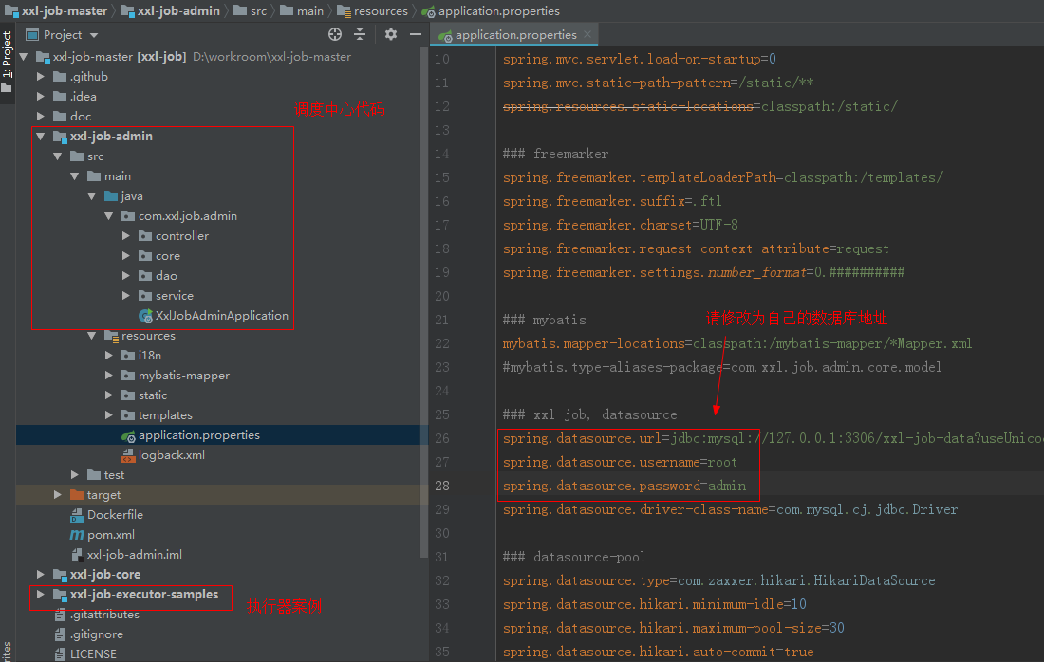Collapse all using the Project toolbar icon
The height and width of the screenshot is (662, 1044).
(x=360, y=34)
